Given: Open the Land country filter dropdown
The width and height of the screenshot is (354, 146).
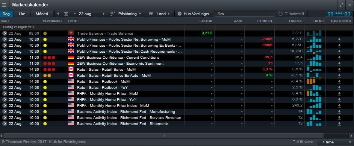Looking at the screenshot, I should tap(159, 14).
